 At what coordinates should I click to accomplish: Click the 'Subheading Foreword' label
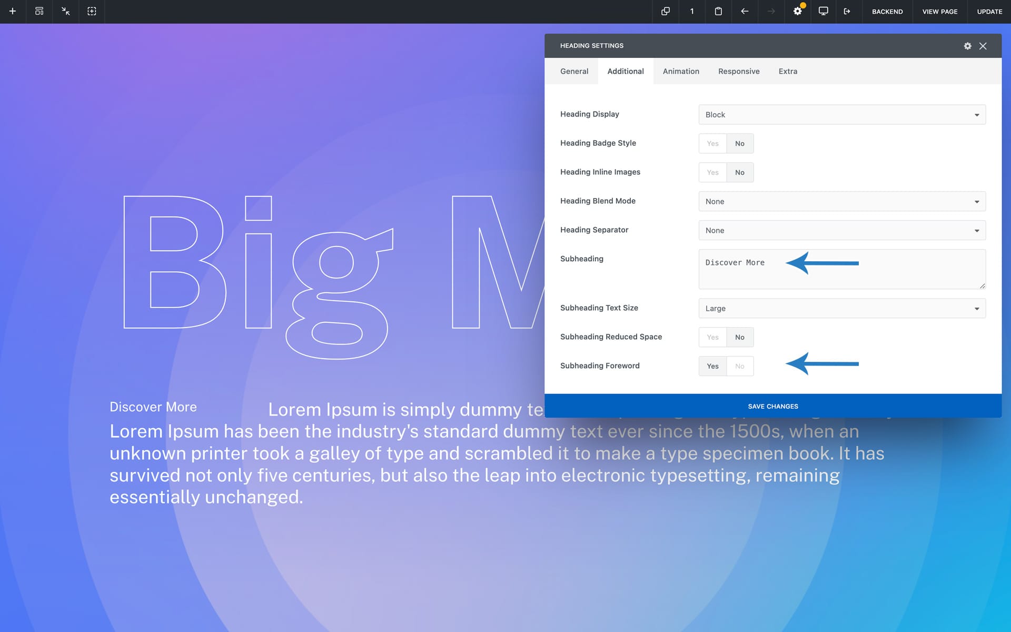coord(600,366)
